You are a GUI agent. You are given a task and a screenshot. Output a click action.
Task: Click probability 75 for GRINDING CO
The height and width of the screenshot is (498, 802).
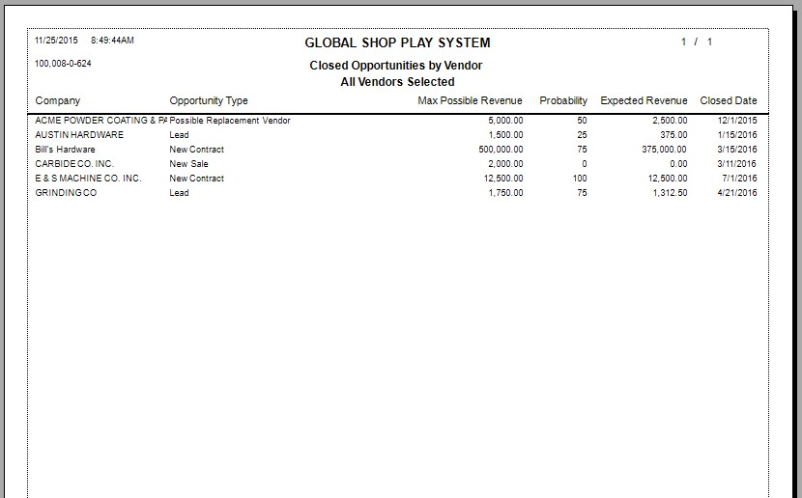(582, 193)
